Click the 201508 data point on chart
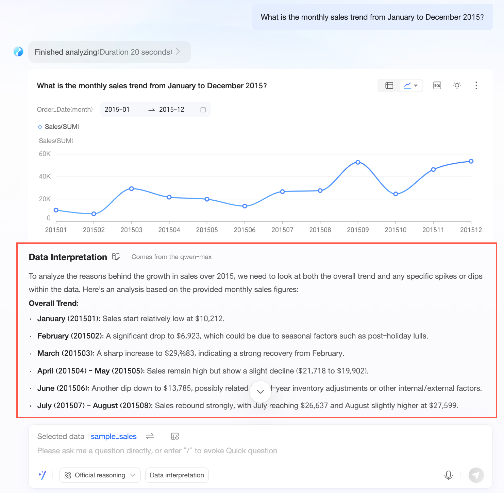Viewport: 504px width, 493px height. [x=320, y=191]
